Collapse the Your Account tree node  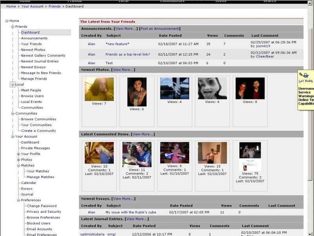pos(13,137)
